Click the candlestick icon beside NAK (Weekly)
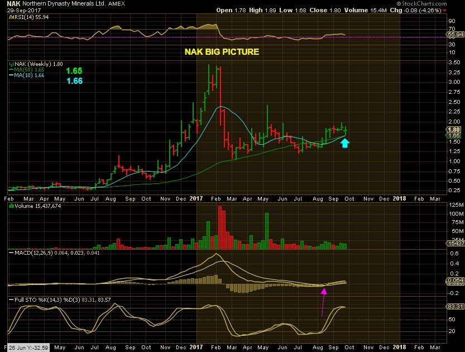 (x=11, y=64)
